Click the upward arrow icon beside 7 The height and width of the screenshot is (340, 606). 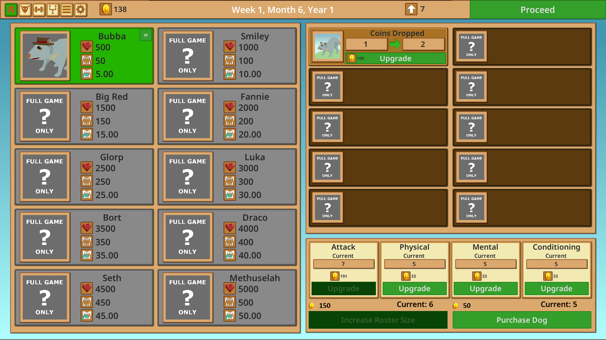coord(411,9)
